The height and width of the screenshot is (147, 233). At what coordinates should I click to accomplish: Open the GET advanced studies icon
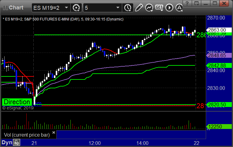[x=159, y=8]
